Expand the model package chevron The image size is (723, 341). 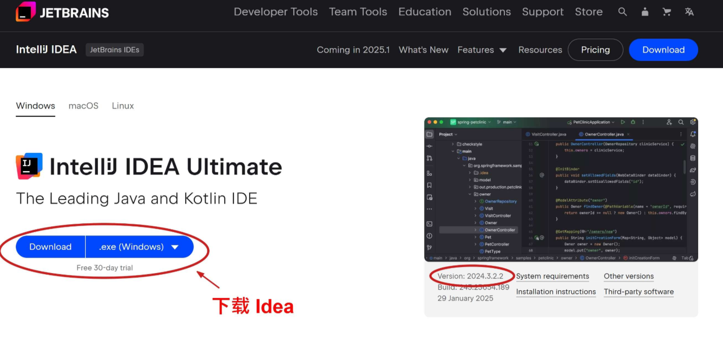click(x=470, y=180)
